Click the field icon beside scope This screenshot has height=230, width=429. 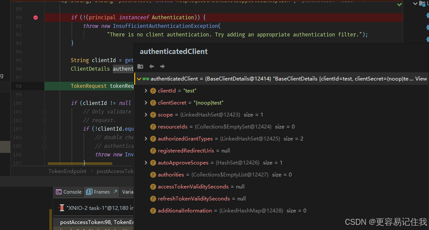(x=153, y=115)
